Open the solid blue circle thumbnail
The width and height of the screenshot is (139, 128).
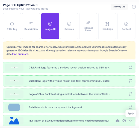14,107
